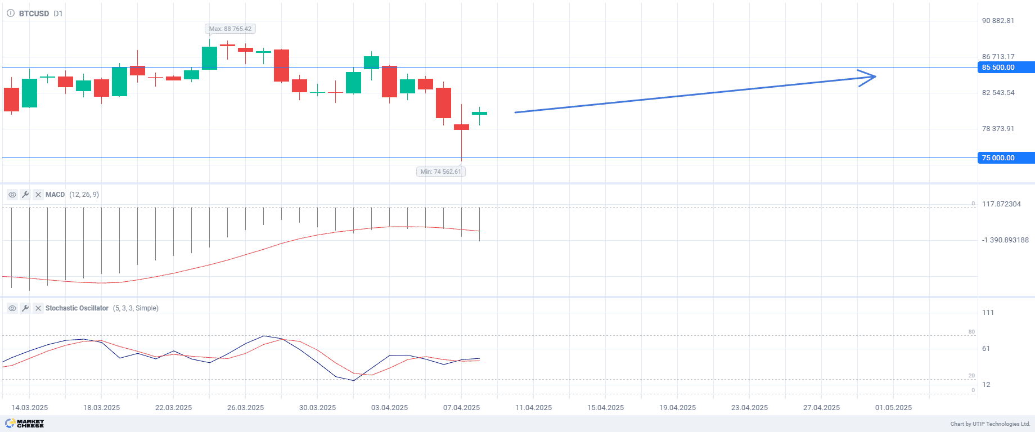Click the 15.04.2025 date label
Viewport: 1035px width, 432px height.
606,408
